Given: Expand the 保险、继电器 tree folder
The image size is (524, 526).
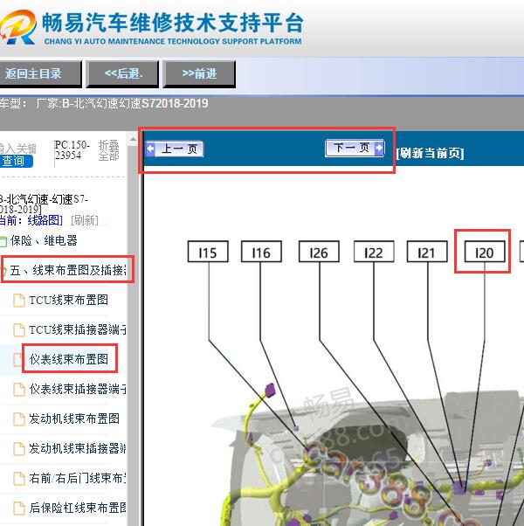Looking at the screenshot, I should click(44, 240).
